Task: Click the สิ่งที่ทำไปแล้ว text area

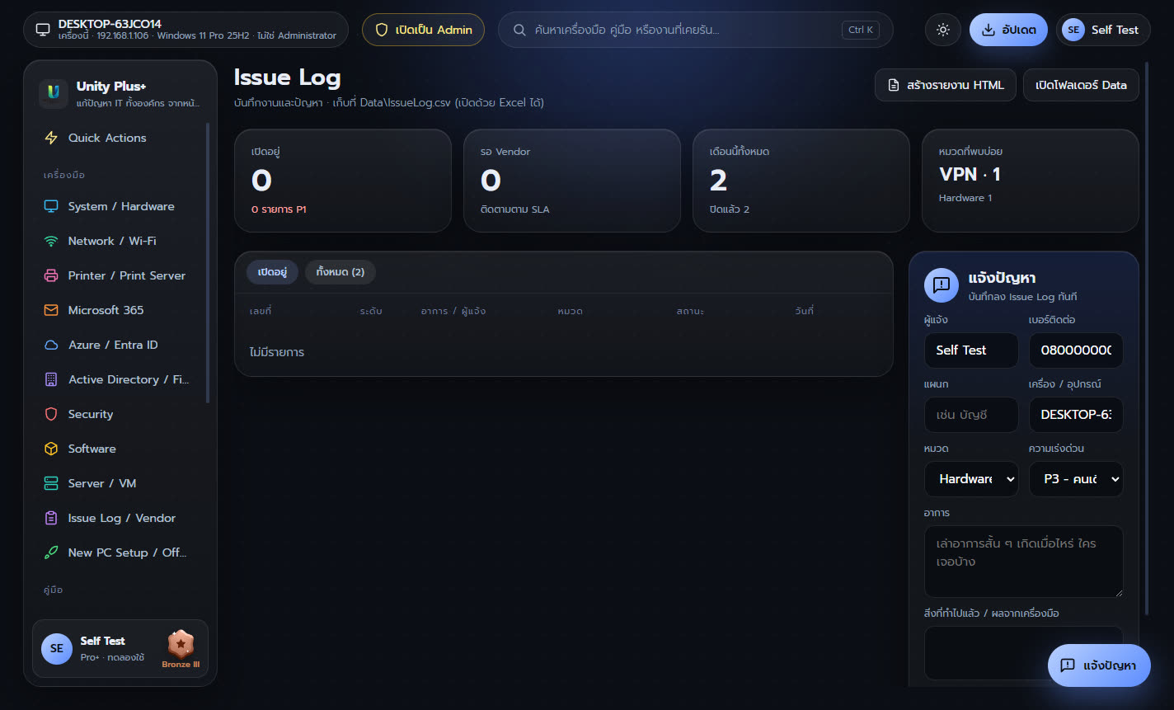Action: 1023,653
